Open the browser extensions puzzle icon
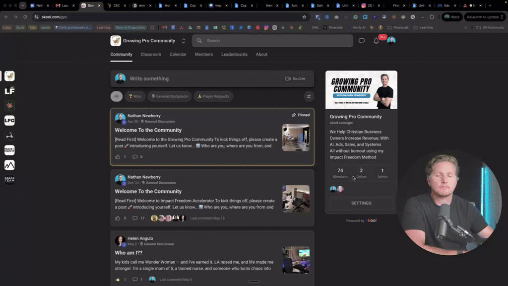This screenshot has width=508, height=286. [432, 17]
